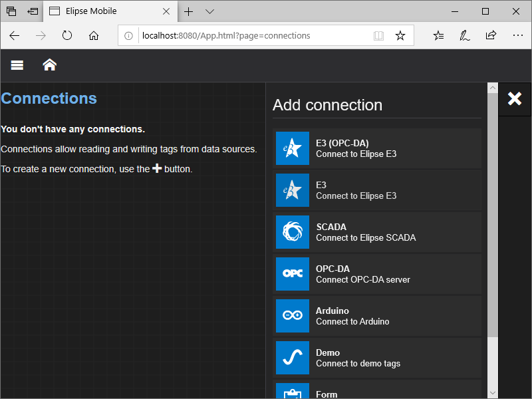Viewport: 532px width, 399px height.
Task: Close the Add connection panel
Action: (515, 98)
